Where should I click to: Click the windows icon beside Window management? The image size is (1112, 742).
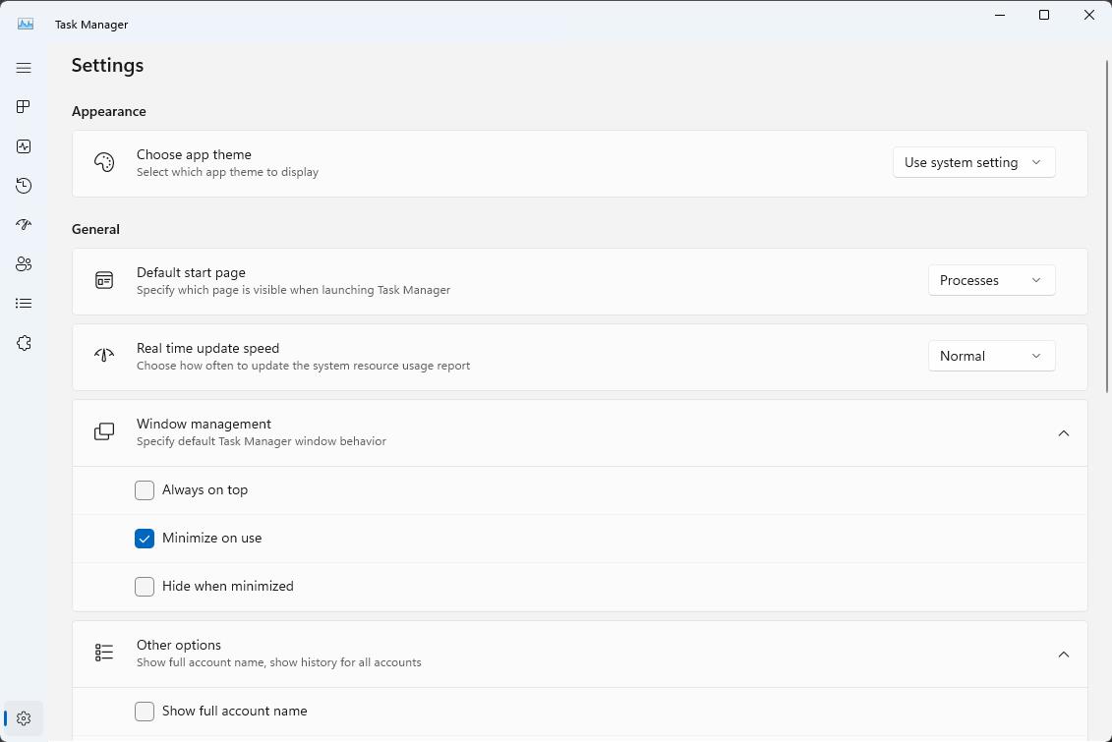[104, 431]
